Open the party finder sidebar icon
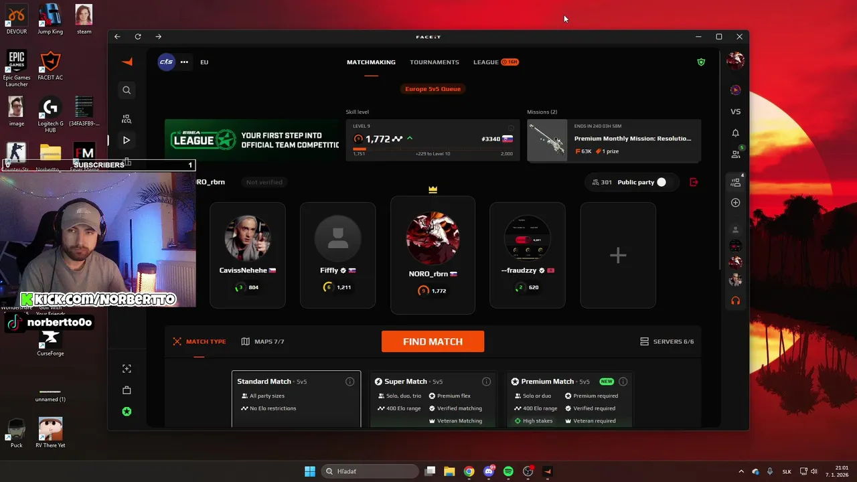857x482 pixels. [x=127, y=118]
